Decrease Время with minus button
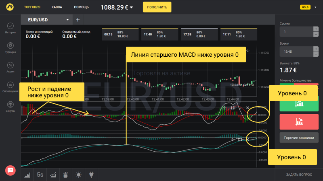Screen dimensions: 323x181 (x=316, y=54)
